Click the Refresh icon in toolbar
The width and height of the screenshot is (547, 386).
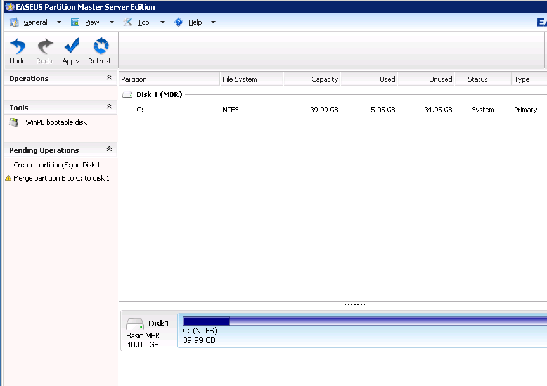click(100, 46)
